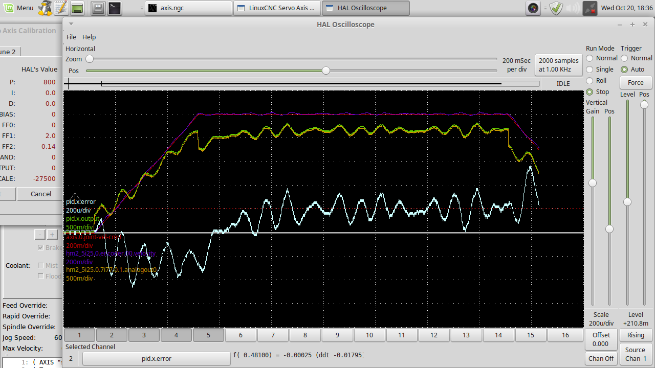Click the Rising trigger edge button
The width and height of the screenshot is (655, 368).
pyautogui.click(x=636, y=335)
